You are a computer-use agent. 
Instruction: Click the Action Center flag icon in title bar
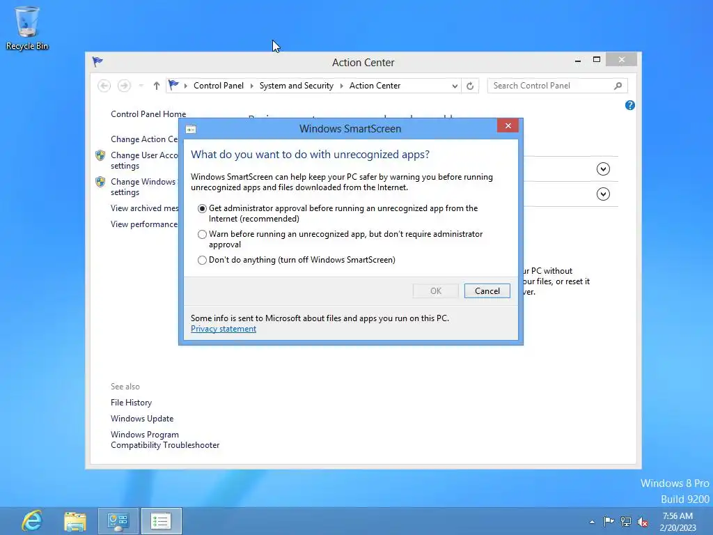pyautogui.click(x=97, y=62)
